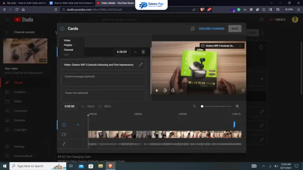
Task: Delete the card with the trash icon
Action: pos(143,52)
